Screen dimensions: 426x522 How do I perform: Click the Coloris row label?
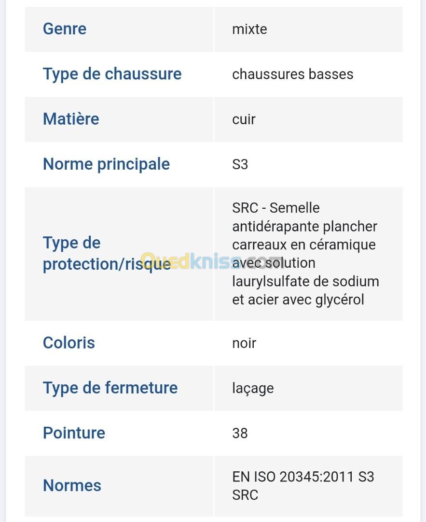(x=69, y=343)
